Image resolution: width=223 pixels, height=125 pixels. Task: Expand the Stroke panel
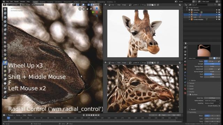(x=191, y=86)
